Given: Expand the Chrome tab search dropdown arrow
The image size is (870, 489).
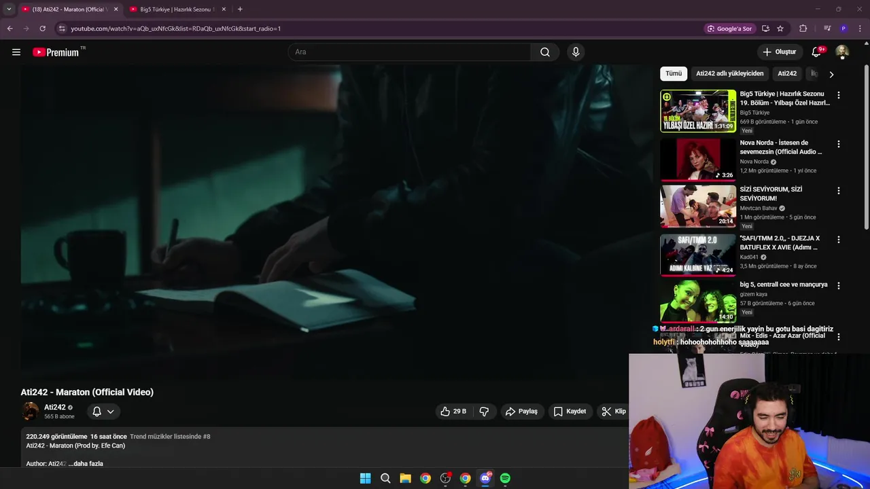Looking at the screenshot, I should [x=9, y=10].
